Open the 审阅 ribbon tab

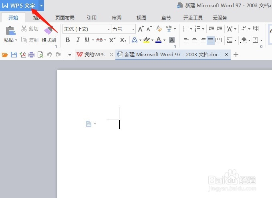(117, 18)
